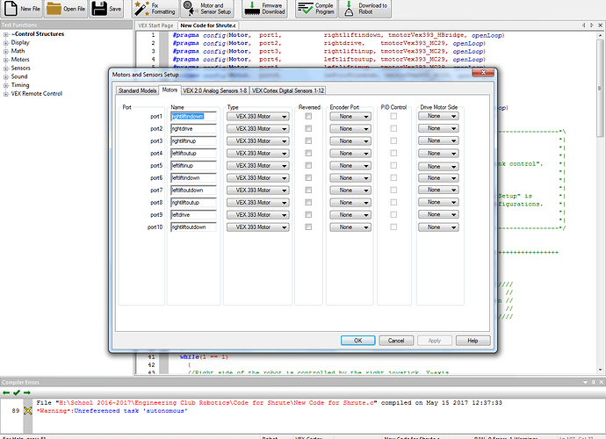Toggle PID Control checkbox for port4
This screenshot has width=606, height=439.
393,154
